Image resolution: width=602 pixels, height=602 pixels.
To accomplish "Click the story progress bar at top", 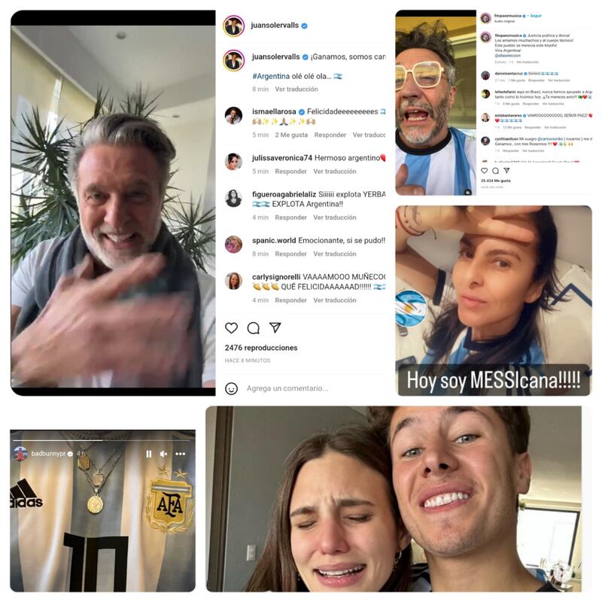I will 103,440.
